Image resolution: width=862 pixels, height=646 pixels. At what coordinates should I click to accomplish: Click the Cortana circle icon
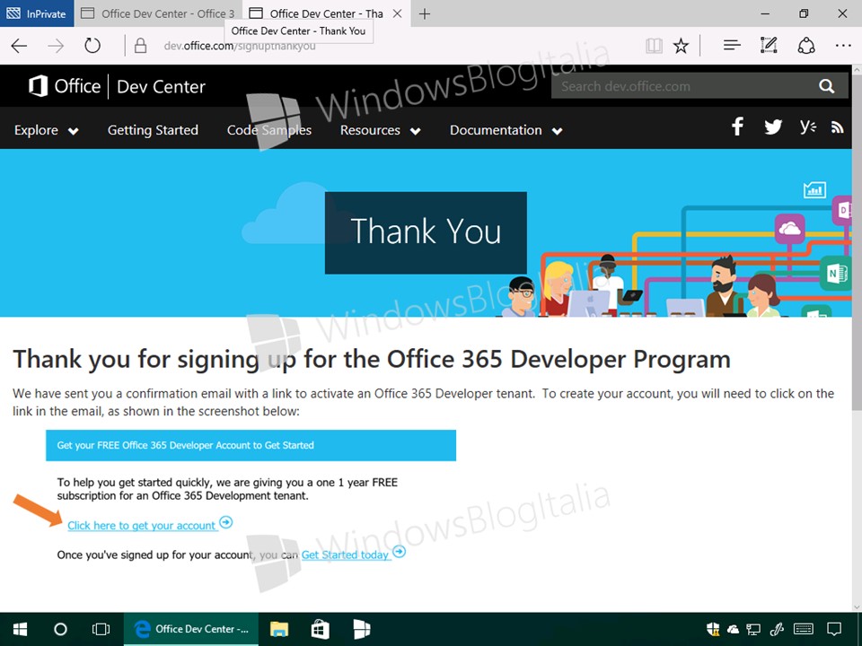click(x=60, y=629)
